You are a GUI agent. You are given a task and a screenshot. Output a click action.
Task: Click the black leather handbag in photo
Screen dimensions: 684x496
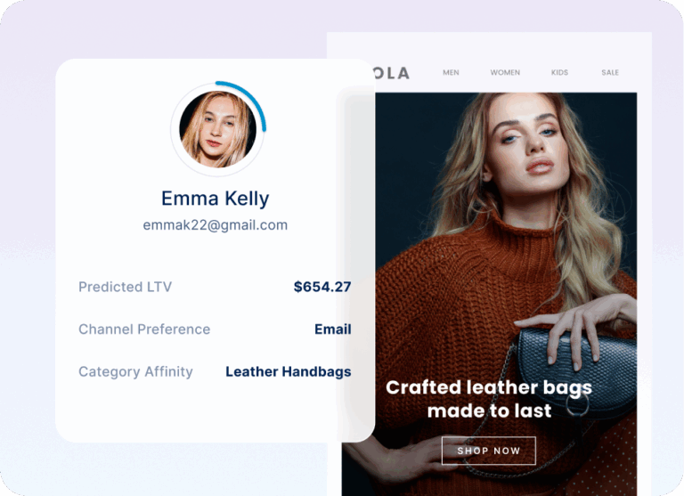[576, 370]
